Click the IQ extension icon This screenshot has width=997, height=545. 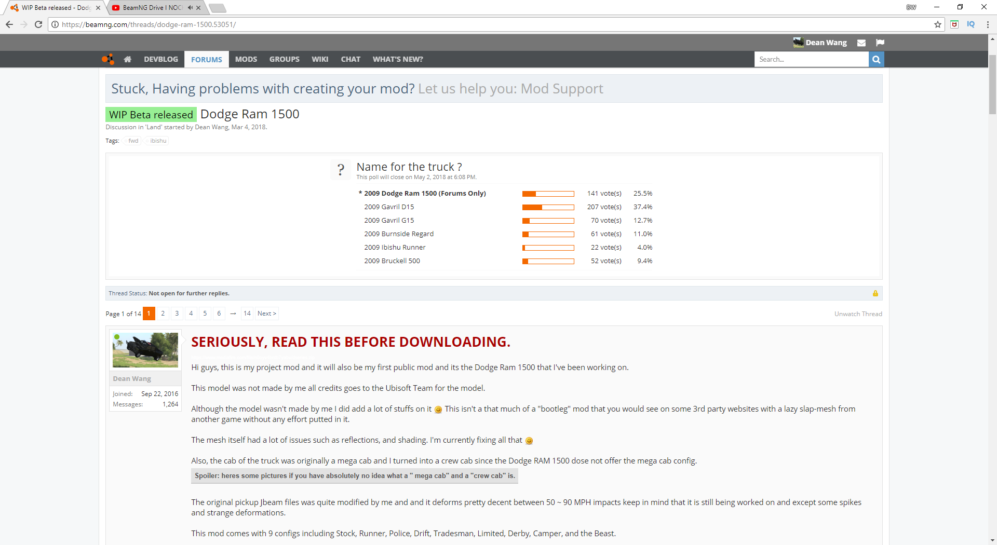[x=971, y=24]
